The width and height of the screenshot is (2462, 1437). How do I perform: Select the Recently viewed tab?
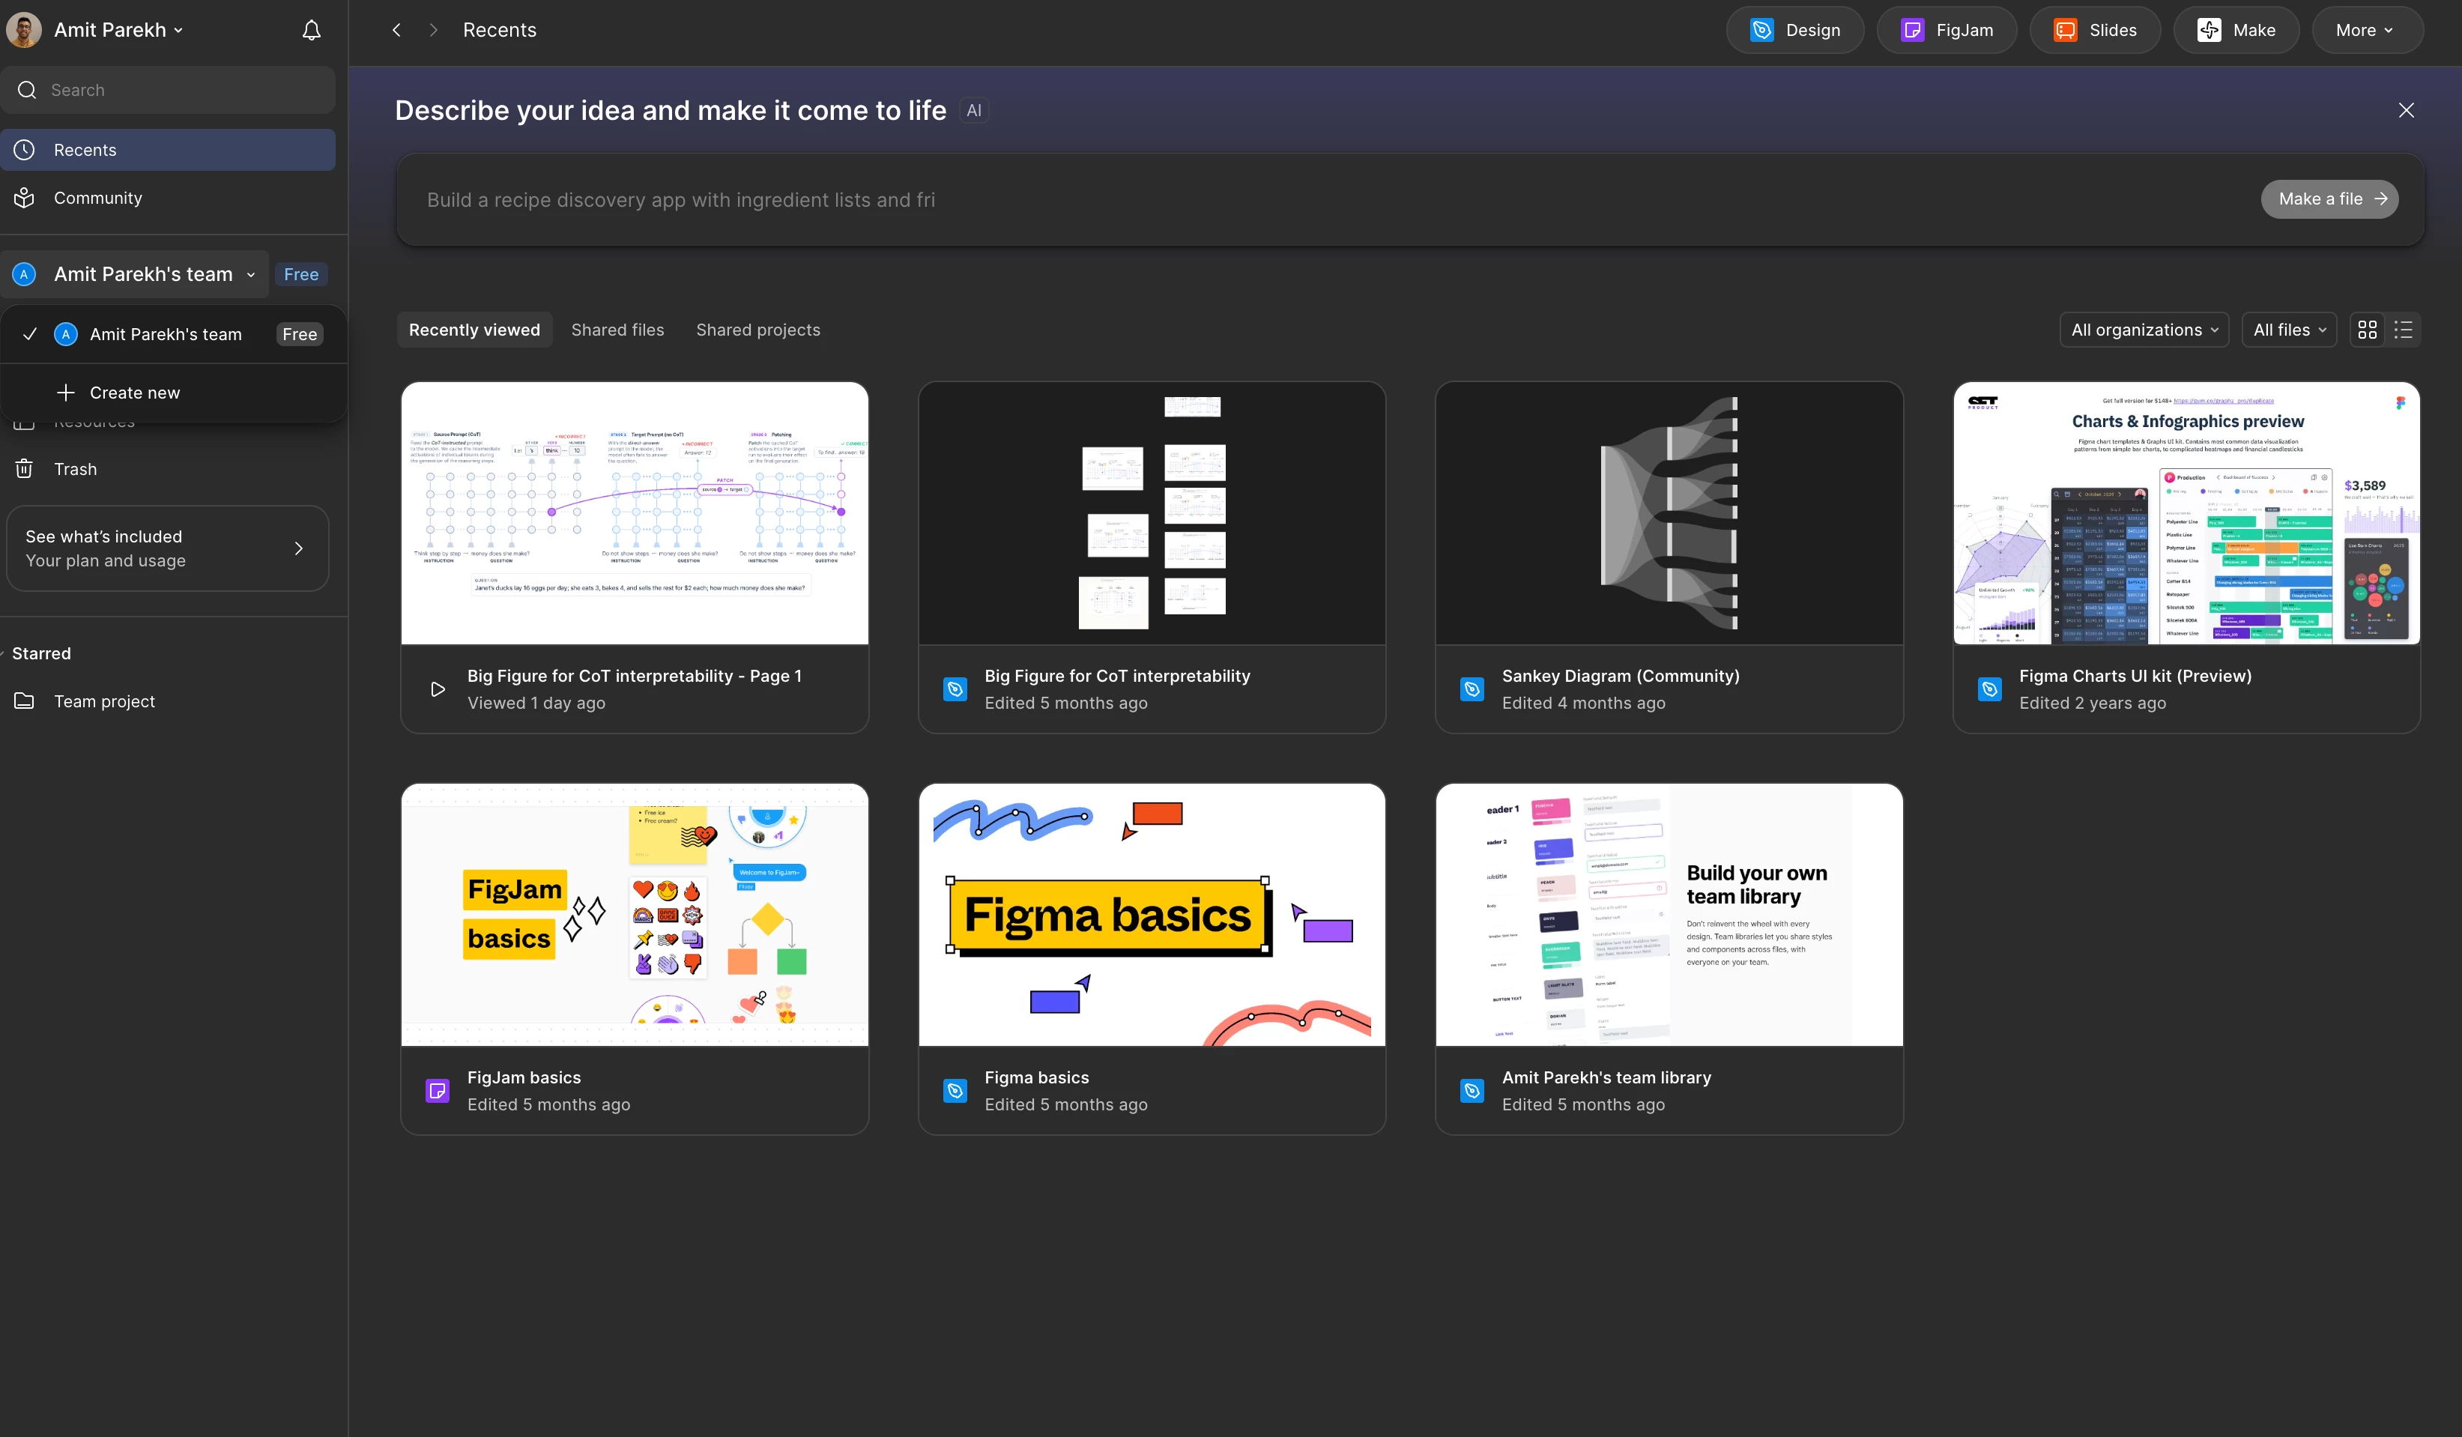click(x=474, y=330)
